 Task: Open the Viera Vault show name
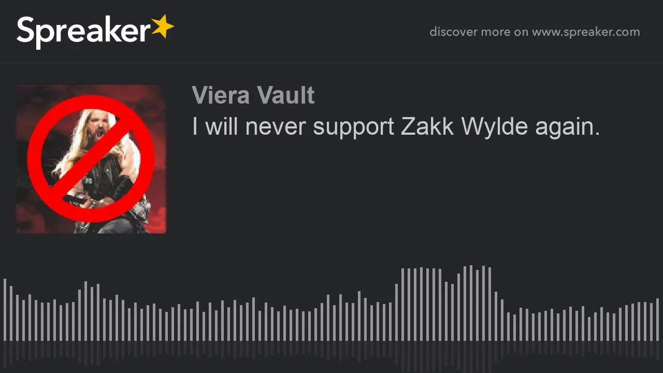point(253,95)
